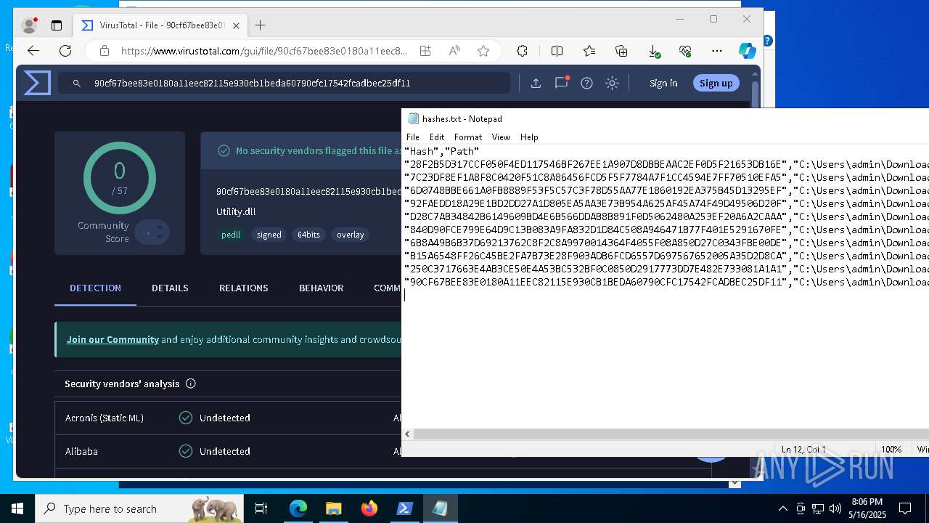Upload a file to VirusTotal
929x523 pixels.
tap(536, 83)
